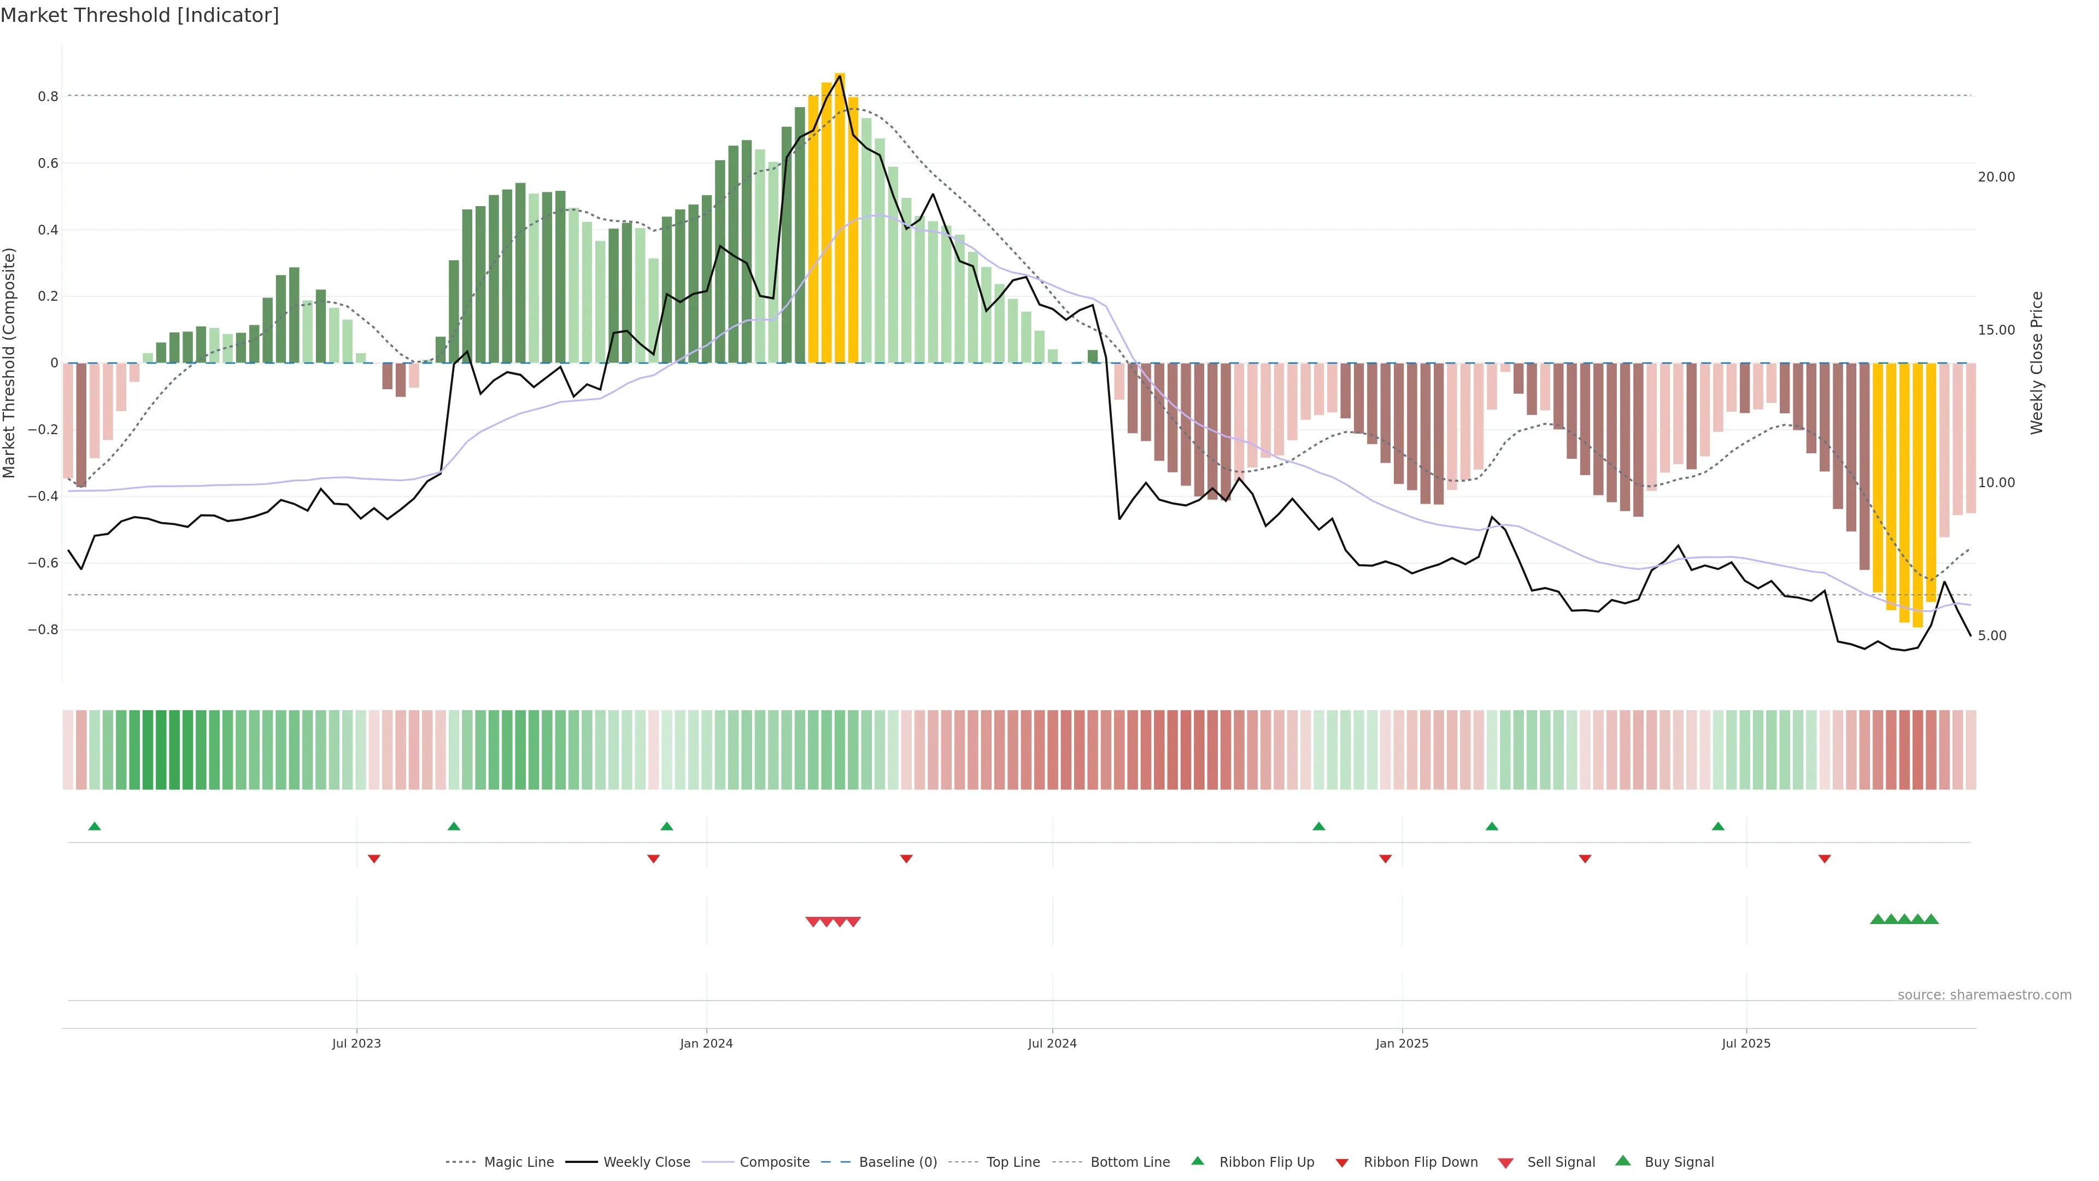Click the Jan 2024 x-axis label
Screen dimensions: 2099x1181
point(706,1043)
